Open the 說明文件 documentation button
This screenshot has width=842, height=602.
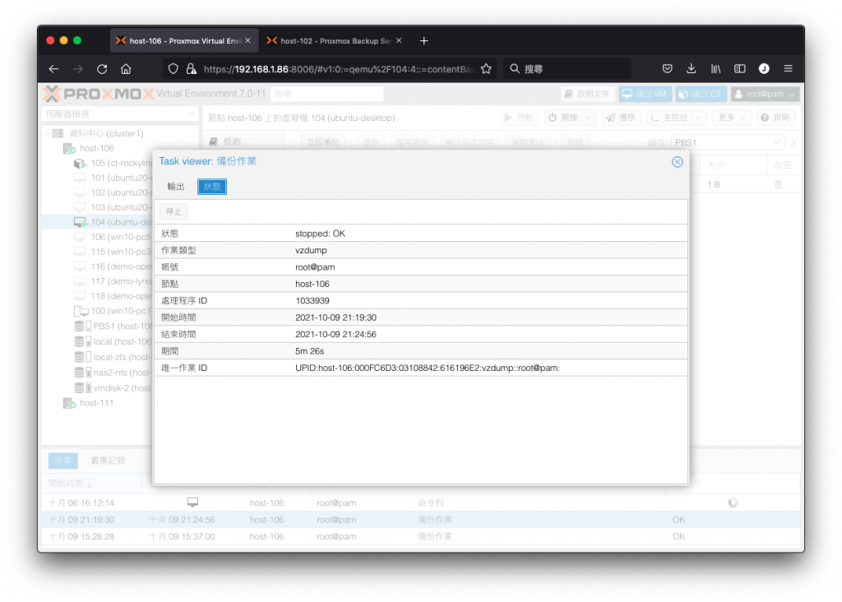point(587,94)
